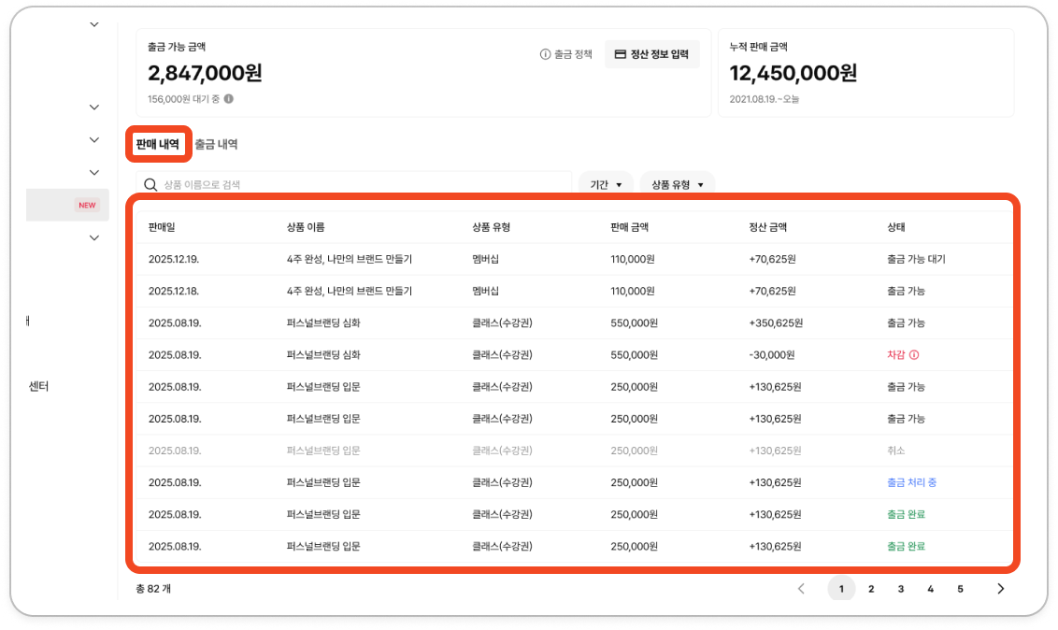Open the 출금 정책 info link
Image resolution: width=1058 pixels, height=630 pixels.
click(566, 54)
